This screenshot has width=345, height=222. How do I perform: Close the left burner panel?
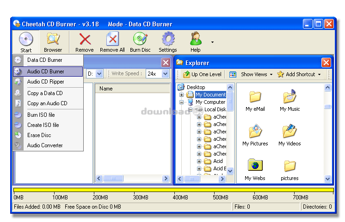(166, 63)
